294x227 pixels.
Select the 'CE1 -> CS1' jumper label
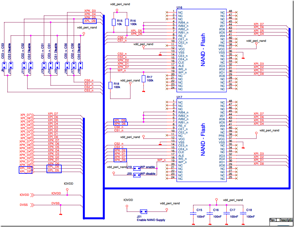(42, 51)
